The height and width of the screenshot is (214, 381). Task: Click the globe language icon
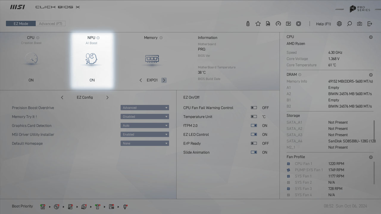[339, 24]
